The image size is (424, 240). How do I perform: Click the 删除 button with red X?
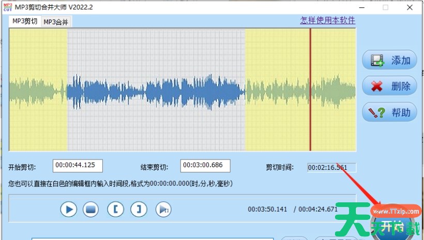(x=389, y=86)
